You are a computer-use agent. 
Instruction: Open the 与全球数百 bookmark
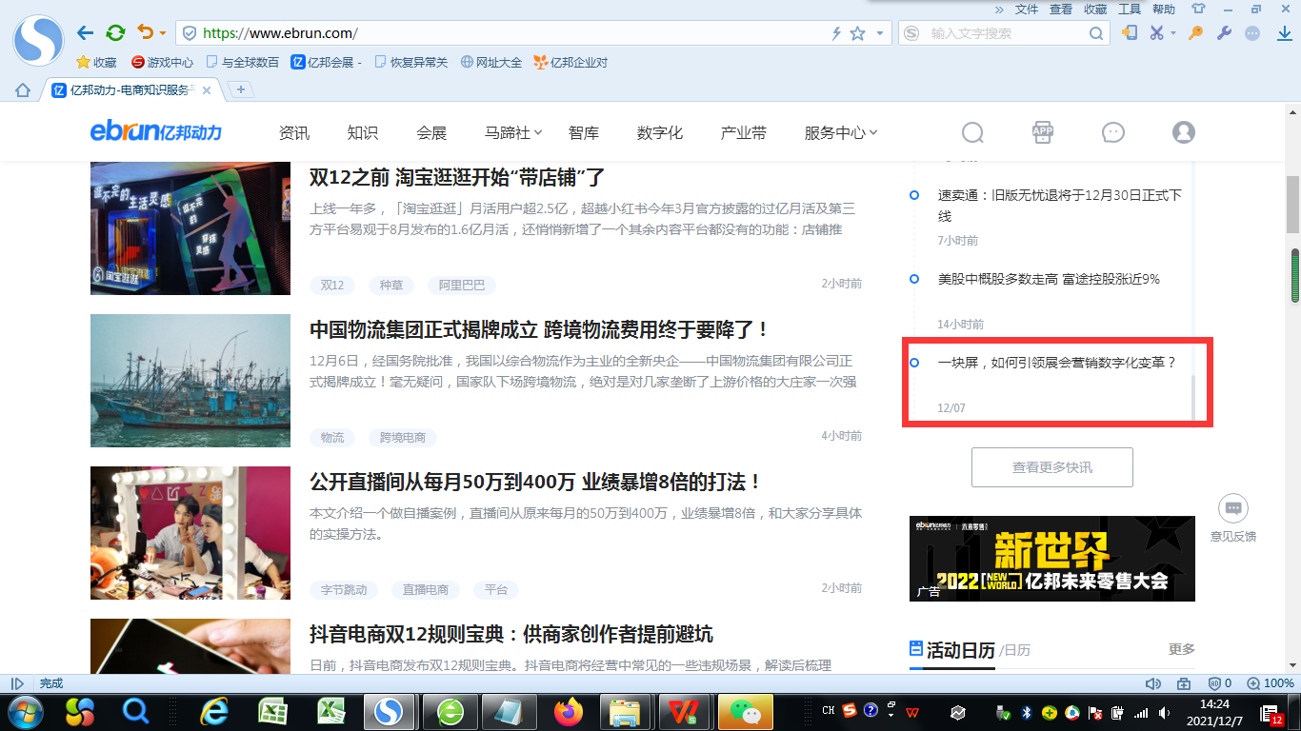(x=243, y=62)
